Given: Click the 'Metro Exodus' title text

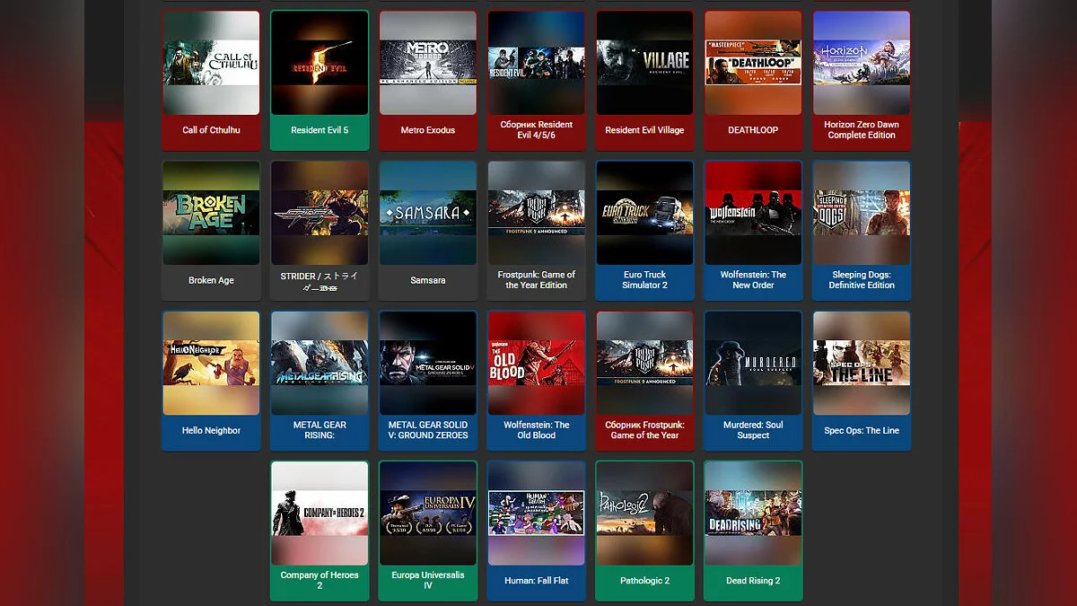Looking at the screenshot, I should click(428, 130).
